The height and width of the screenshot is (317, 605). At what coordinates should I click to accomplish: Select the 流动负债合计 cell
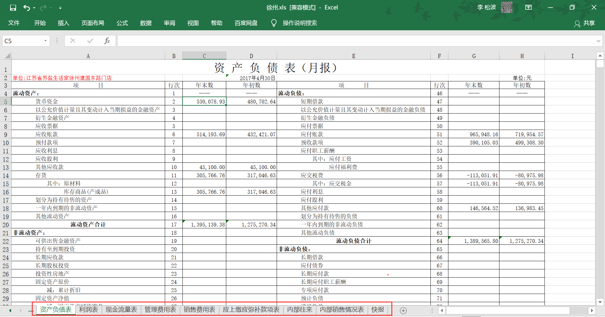[354, 241]
